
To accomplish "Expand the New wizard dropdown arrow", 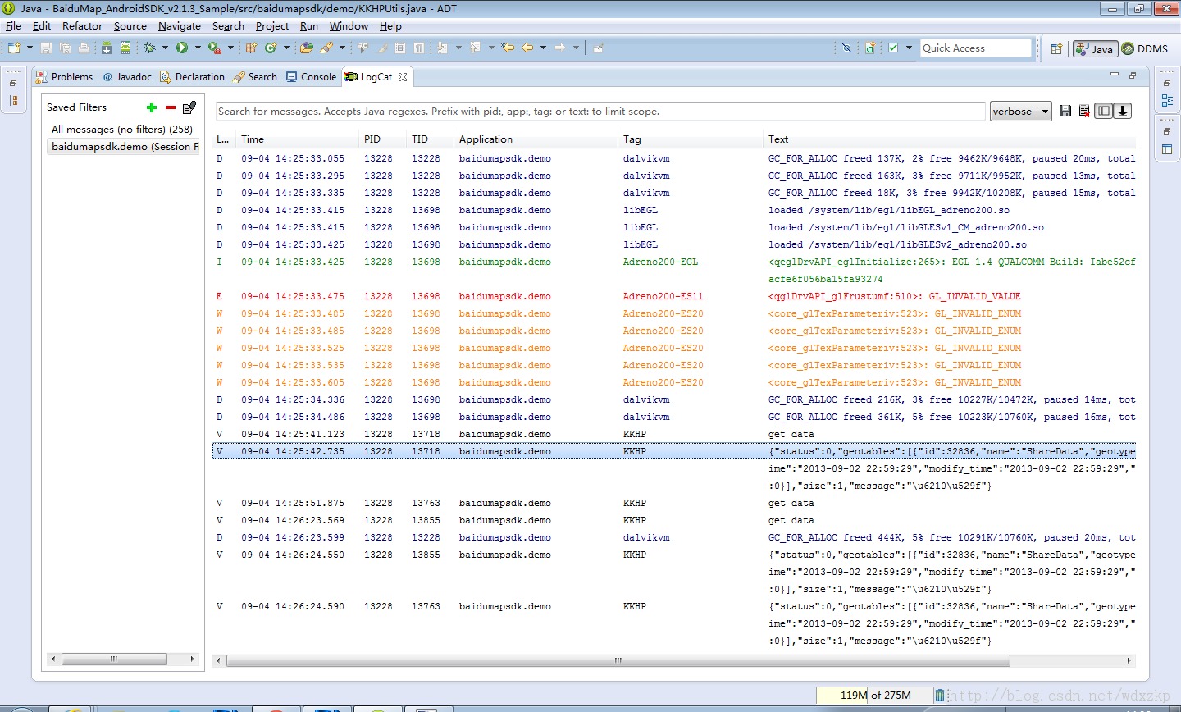I will (x=30, y=48).
